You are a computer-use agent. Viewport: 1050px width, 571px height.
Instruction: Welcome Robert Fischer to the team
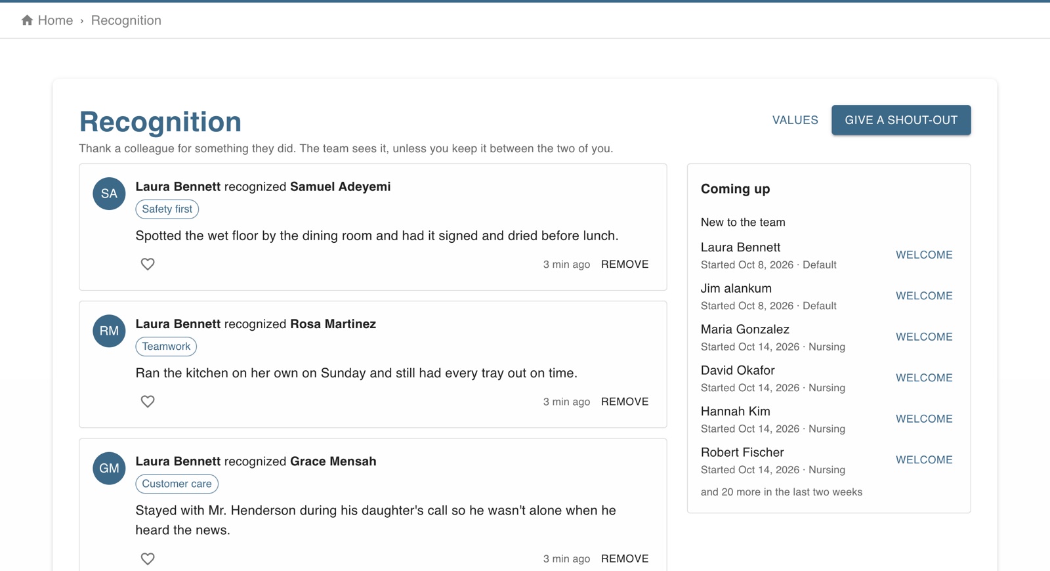pyautogui.click(x=924, y=459)
